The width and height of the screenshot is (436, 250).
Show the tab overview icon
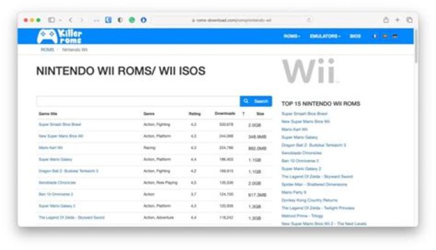409,20
